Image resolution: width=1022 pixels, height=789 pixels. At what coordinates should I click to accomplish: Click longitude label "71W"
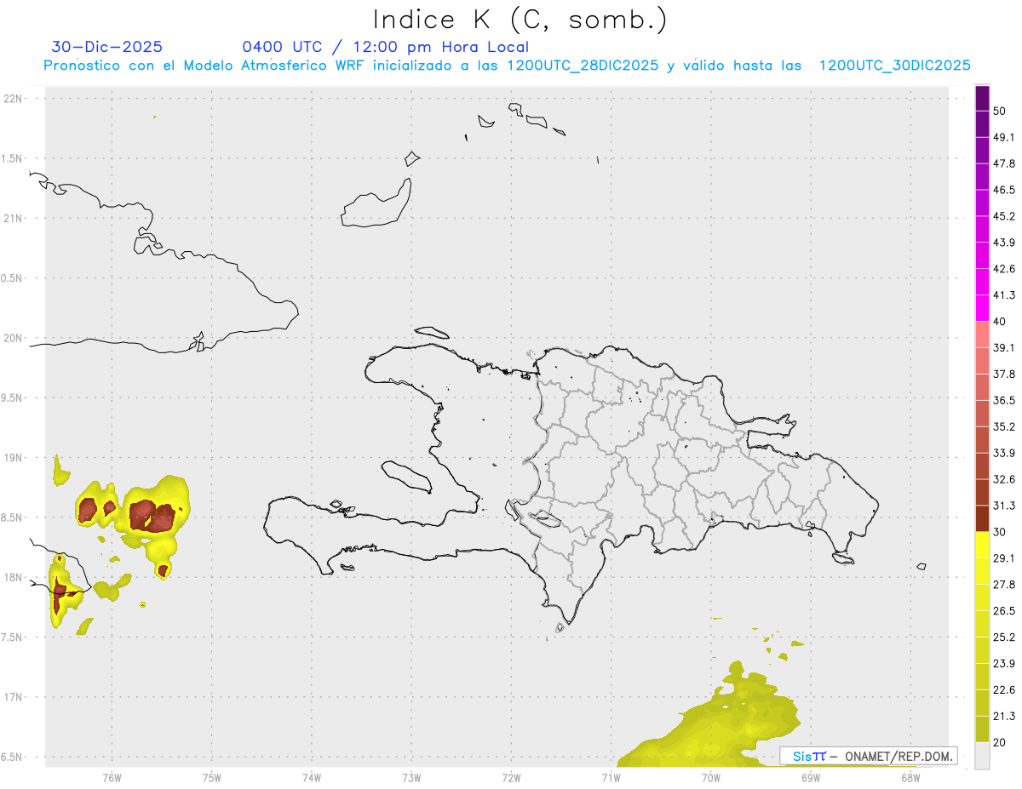point(611,778)
